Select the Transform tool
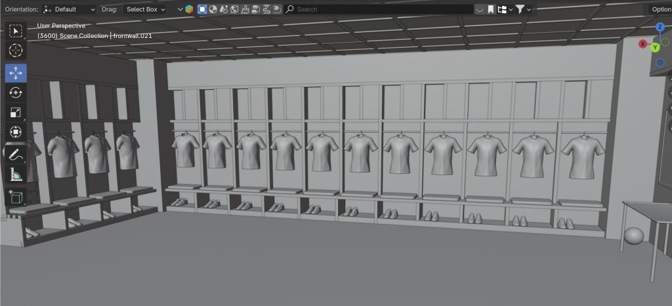 pos(16,133)
